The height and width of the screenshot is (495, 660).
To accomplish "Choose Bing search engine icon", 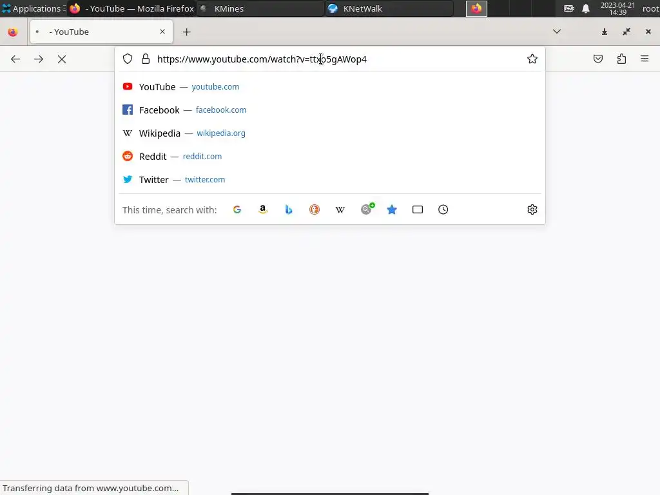I will 289,209.
